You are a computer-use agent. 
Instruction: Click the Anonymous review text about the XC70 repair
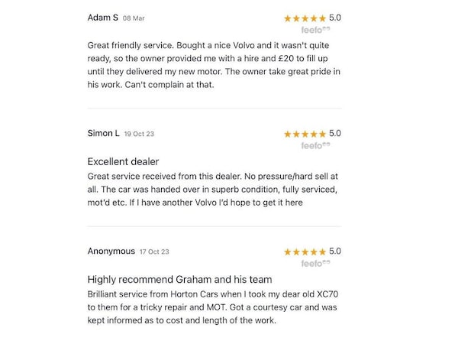[214, 307]
